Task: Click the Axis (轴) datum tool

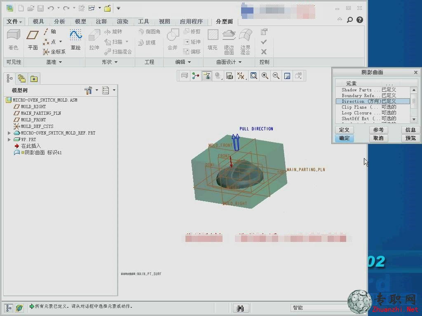Action: [x=50, y=32]
